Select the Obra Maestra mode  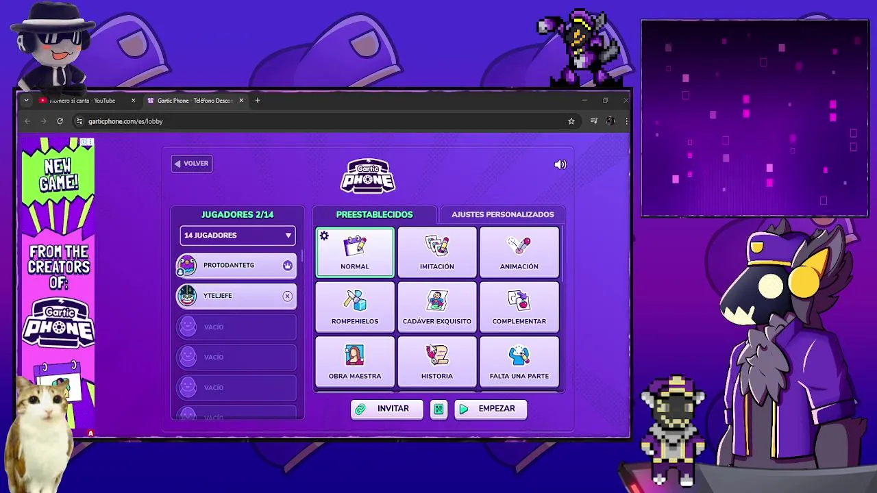[355, 362]
